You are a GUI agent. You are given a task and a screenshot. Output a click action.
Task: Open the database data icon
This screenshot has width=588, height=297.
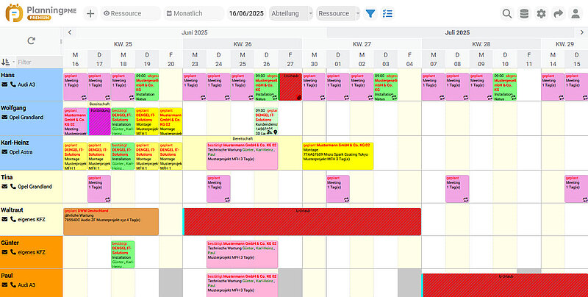tap(524, 13)
